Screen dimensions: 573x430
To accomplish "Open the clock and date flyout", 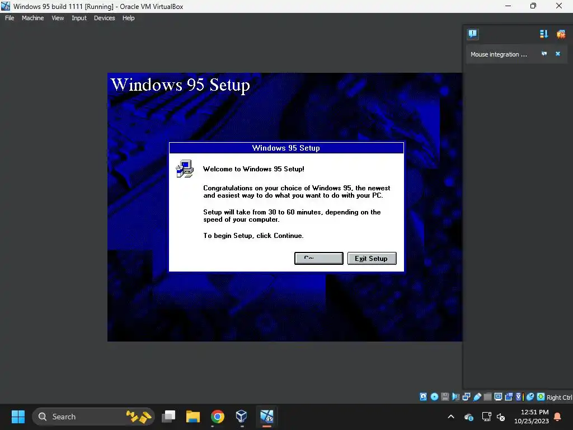I will click(x=532, y=417).
